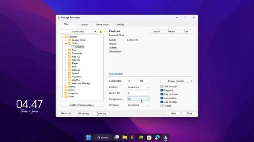Open the Settings tab
The width and height of the screenshot is (254, 142).
point(120,24)
